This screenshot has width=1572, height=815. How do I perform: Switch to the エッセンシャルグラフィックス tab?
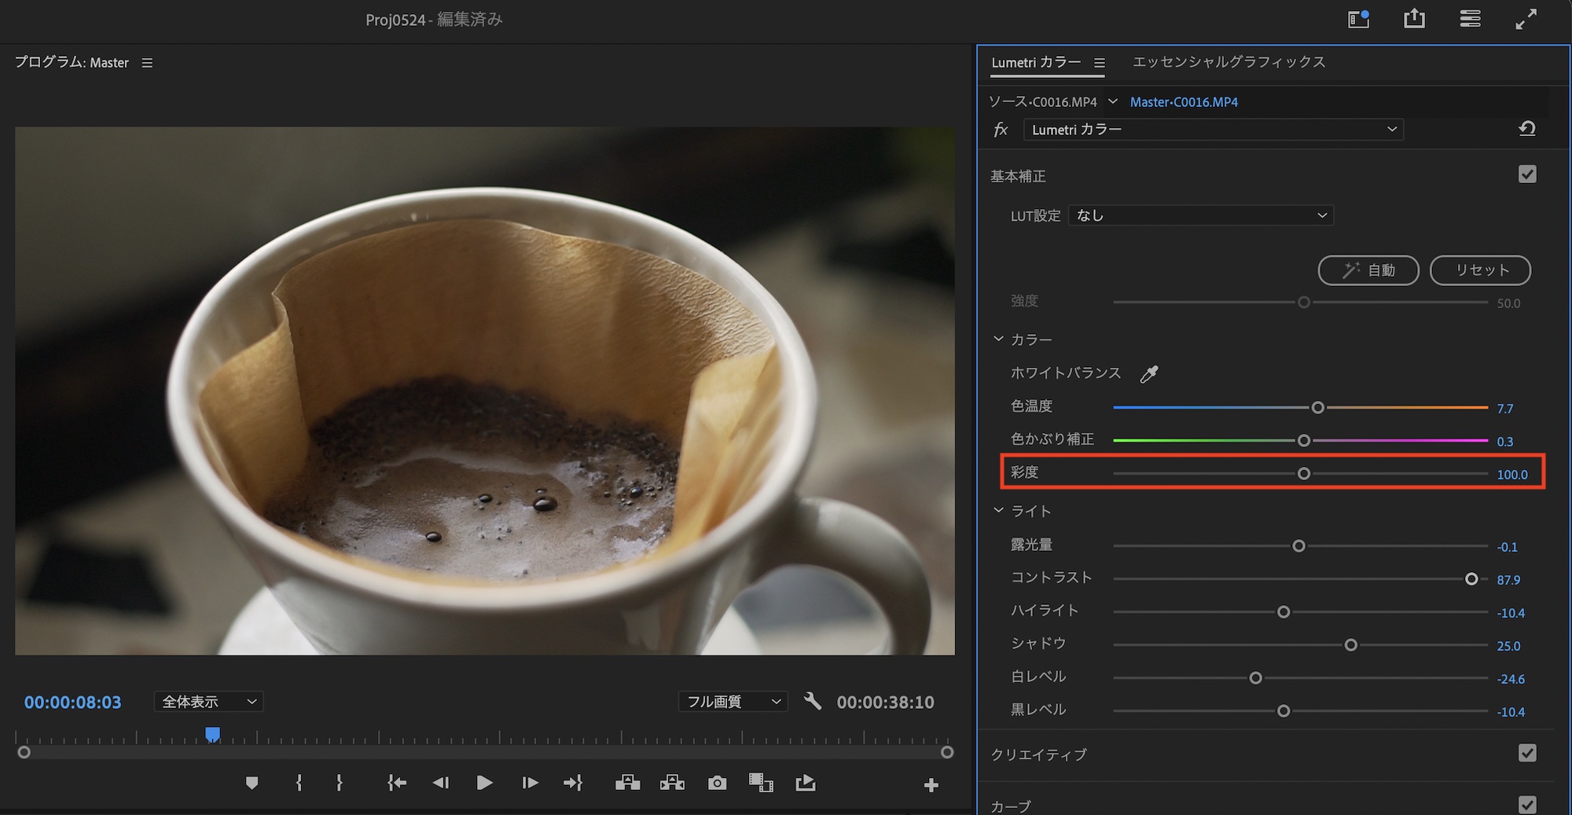tap(1229, 62)
